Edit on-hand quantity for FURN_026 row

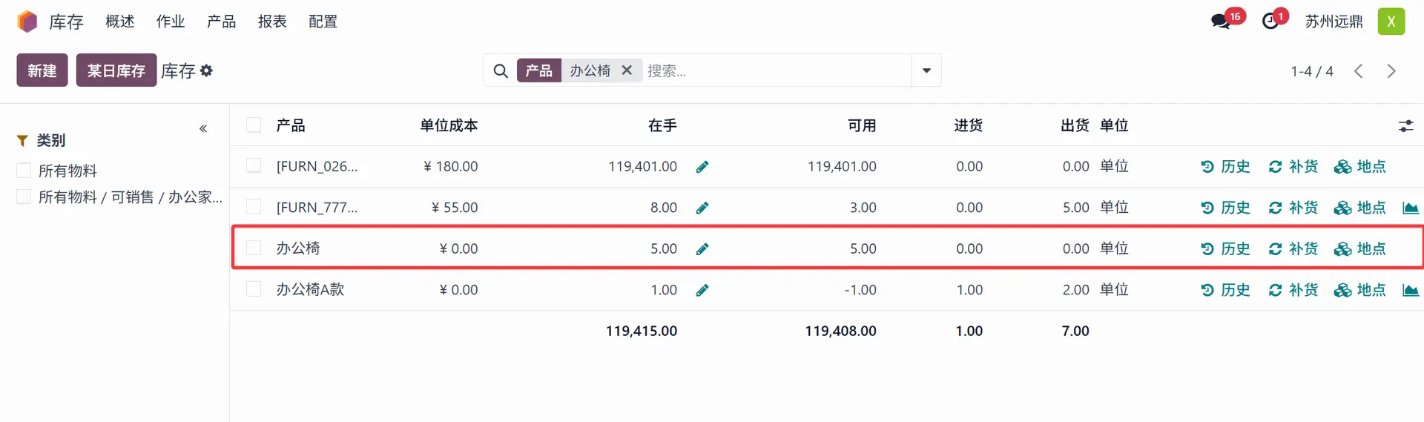(x=702, y=167)
